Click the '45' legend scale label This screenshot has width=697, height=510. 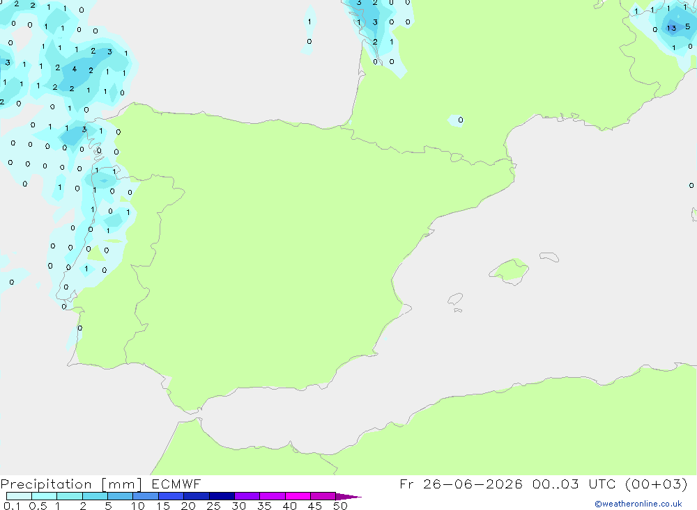[315, 506]
